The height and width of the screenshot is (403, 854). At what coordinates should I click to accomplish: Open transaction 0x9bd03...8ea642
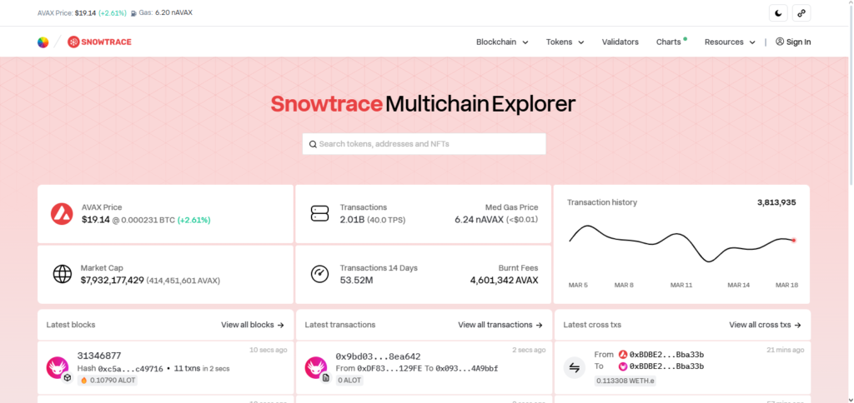click(378, 356)
